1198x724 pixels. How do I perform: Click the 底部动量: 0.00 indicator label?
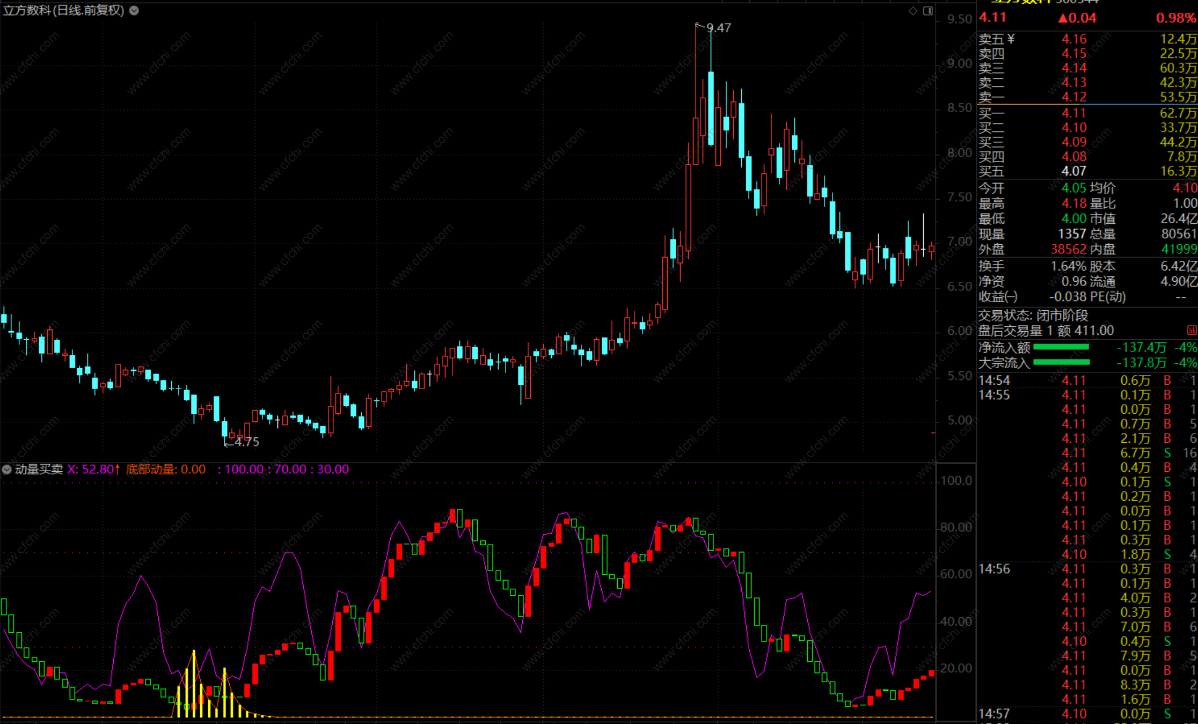(166, 469)
